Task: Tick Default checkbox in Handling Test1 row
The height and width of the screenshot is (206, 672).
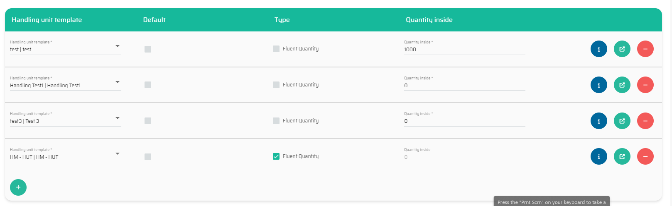Action: click(x=148, y=85)
